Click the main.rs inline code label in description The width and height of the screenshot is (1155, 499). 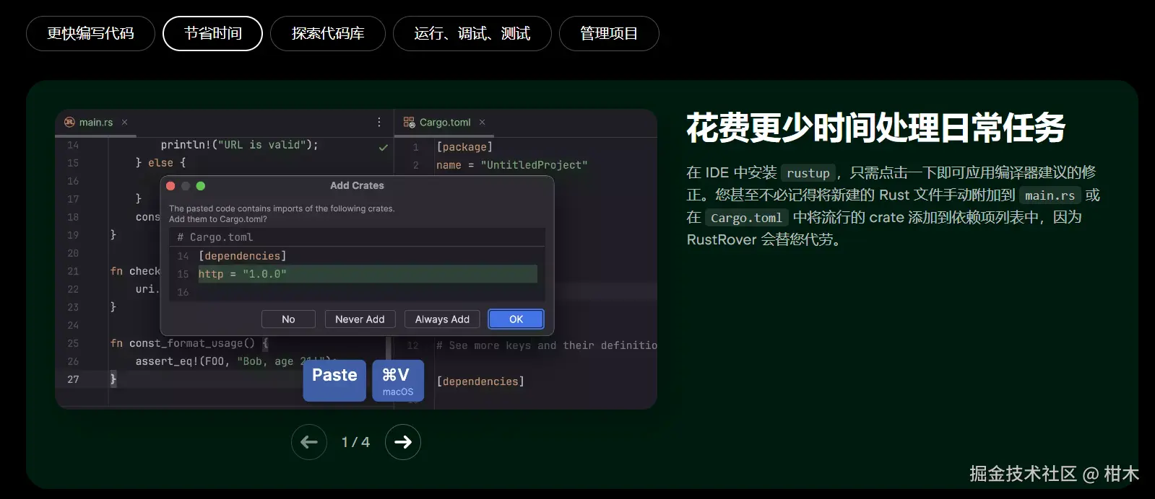(1050, 195)
